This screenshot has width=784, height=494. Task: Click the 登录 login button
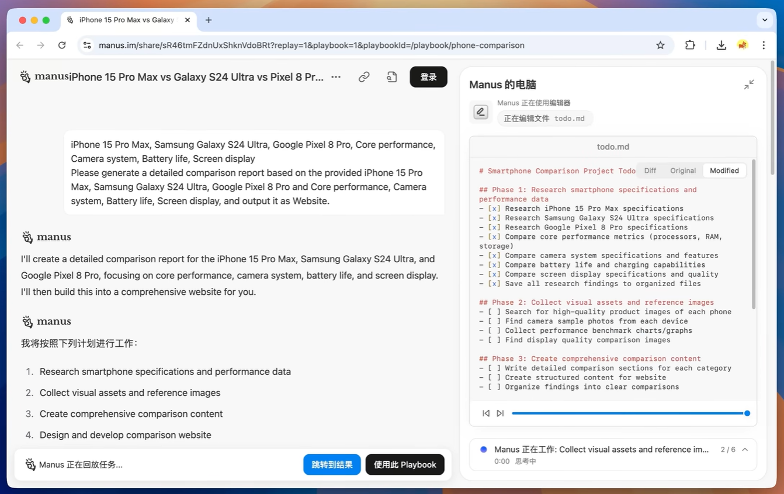(428, 76)
